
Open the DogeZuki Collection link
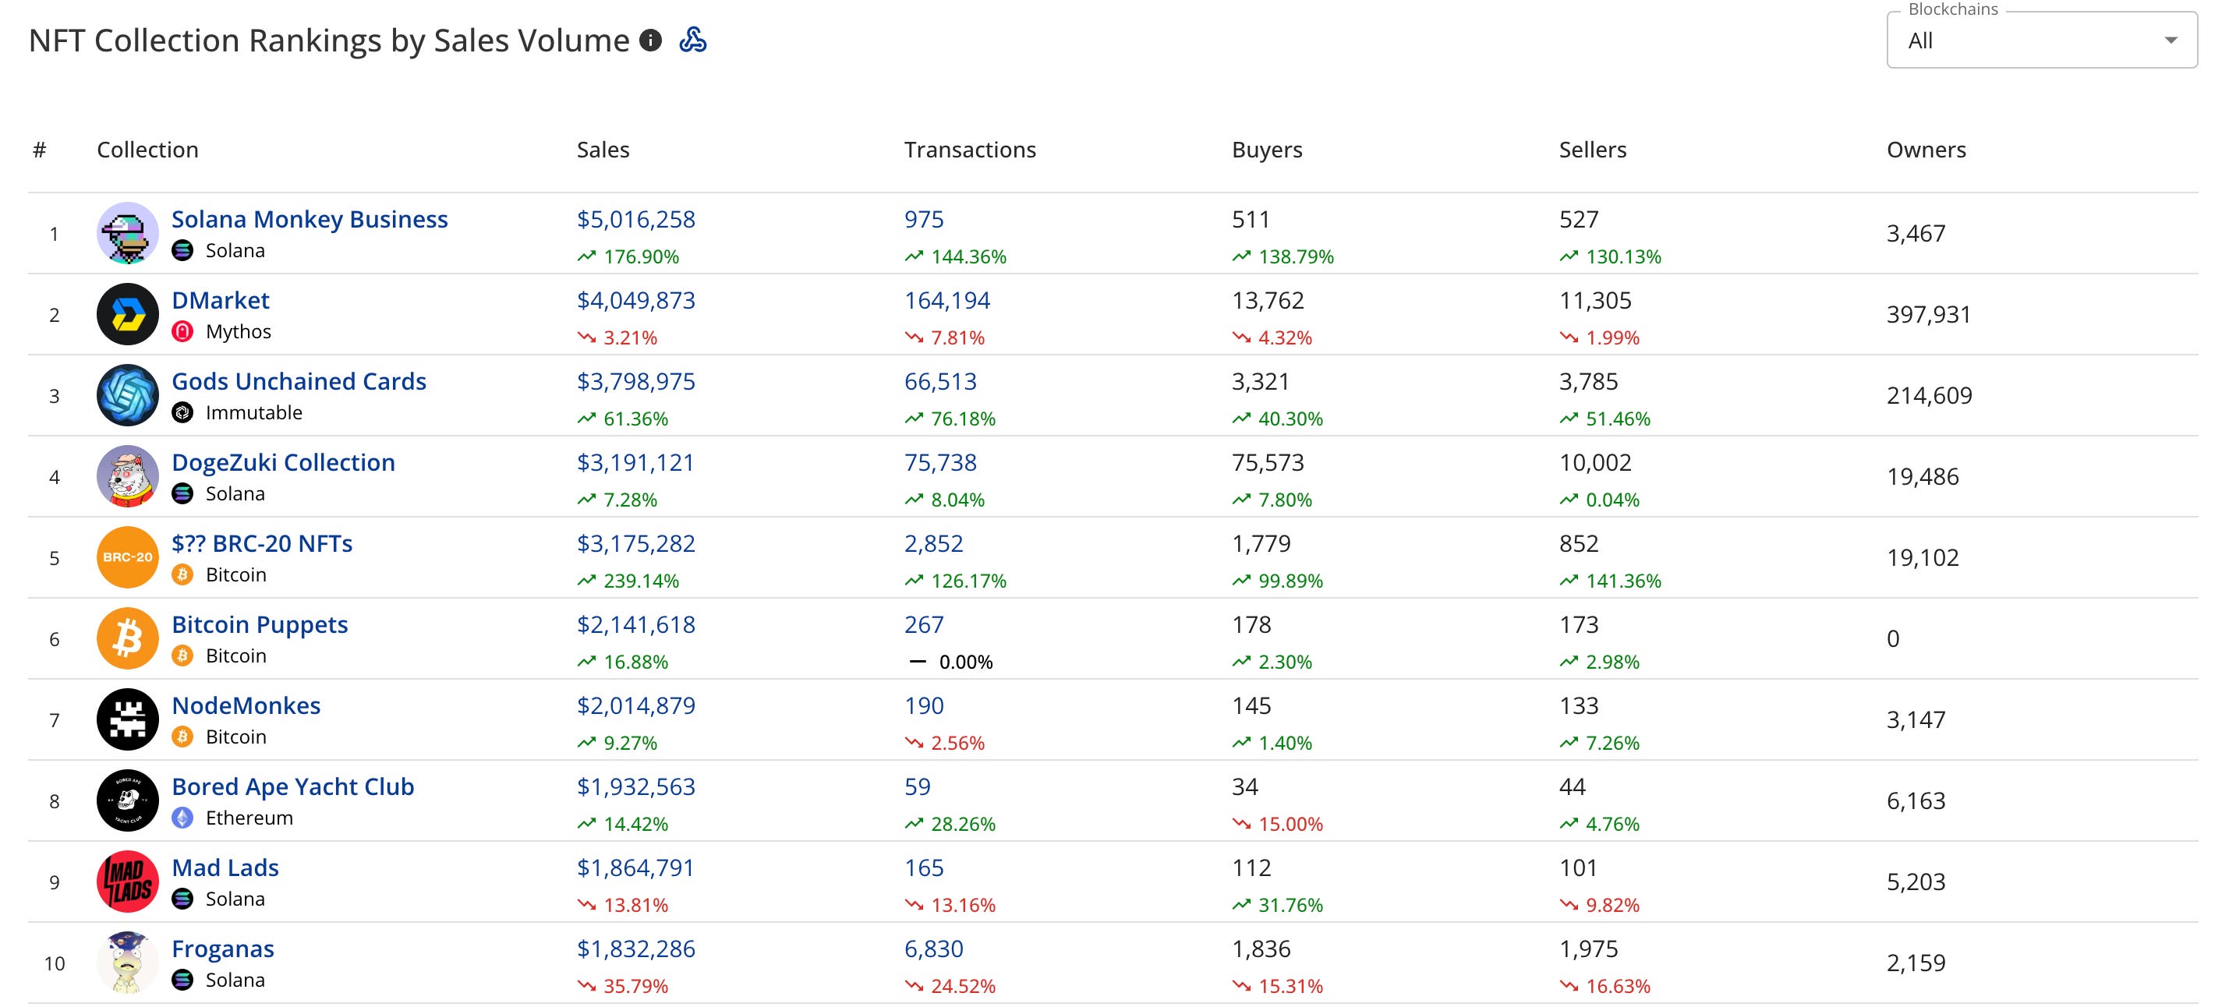pos(283,463)
